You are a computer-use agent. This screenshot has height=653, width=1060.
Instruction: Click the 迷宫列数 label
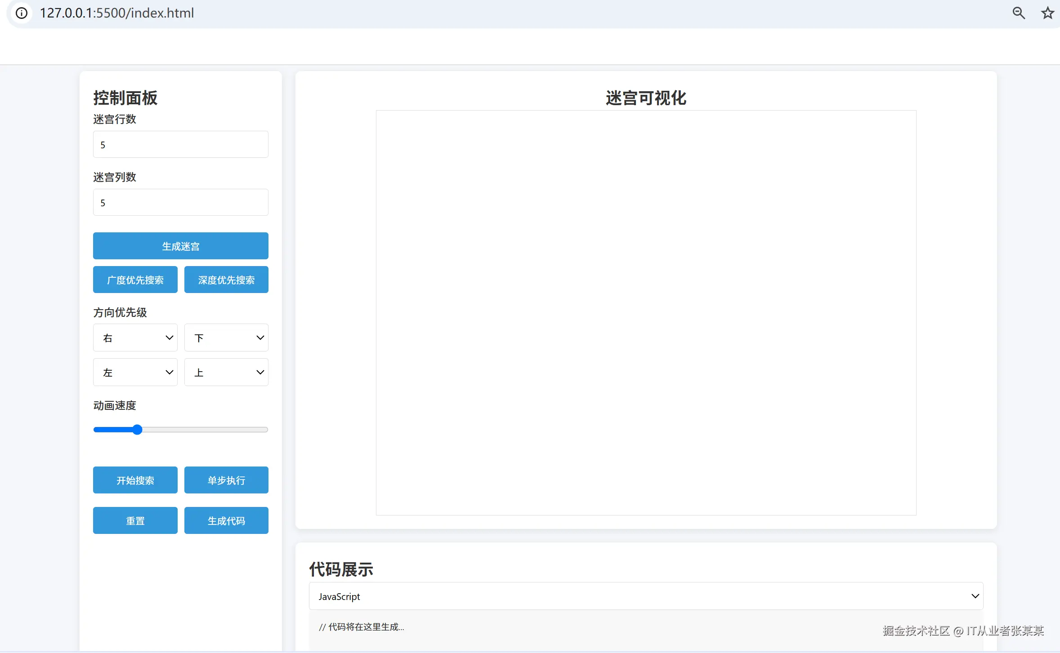click(115, 177)
